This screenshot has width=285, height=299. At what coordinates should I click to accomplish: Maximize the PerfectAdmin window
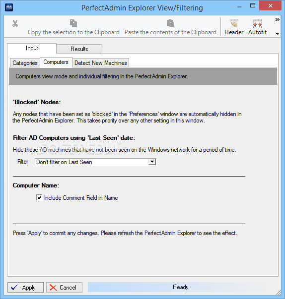click(253, 6)
